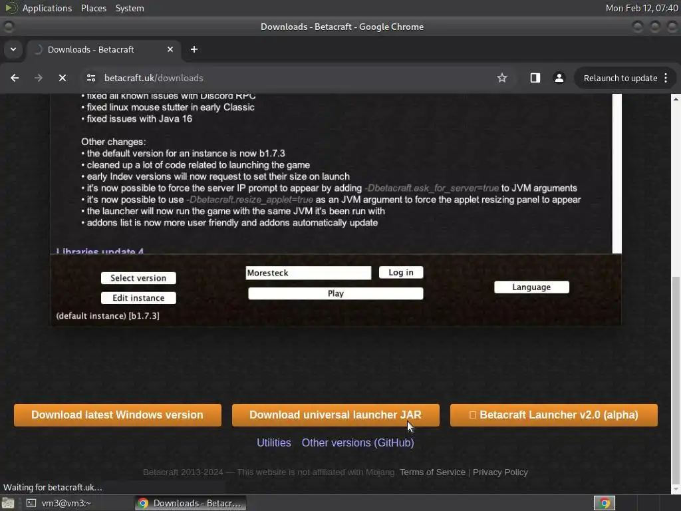Click the Play button
681x511 pixels.
(335, 293)
